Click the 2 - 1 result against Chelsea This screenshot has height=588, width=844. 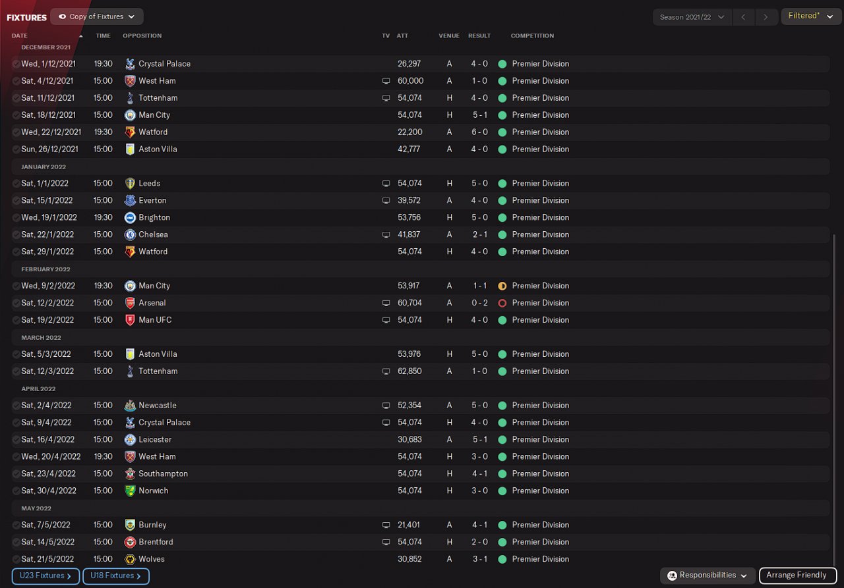point(479,235)
